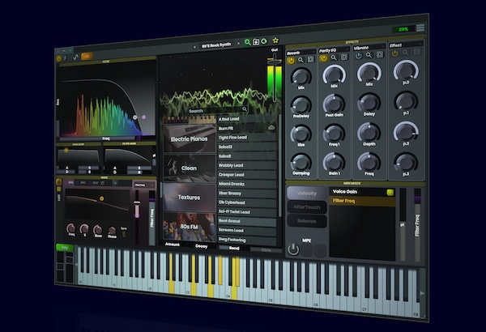
Task: Click the yellow icon beside Voice Gain
Action: [390, 193]
